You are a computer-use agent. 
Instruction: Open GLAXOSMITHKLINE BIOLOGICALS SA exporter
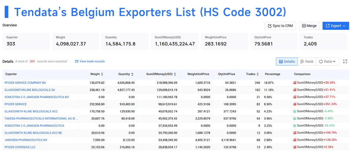pyautogui.click(x=30, y=90)
